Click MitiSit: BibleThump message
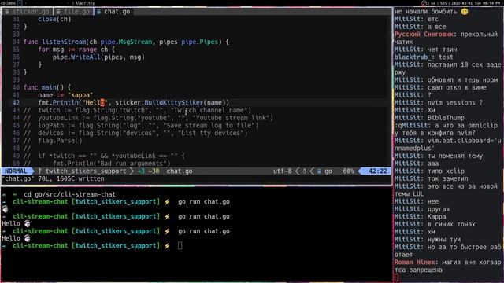Viewport: 504px width, 283px height. click(x=429, y=118)
